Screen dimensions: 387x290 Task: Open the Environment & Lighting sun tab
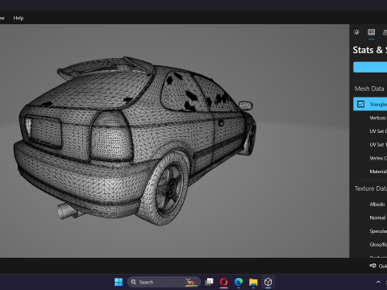point(356,32)
